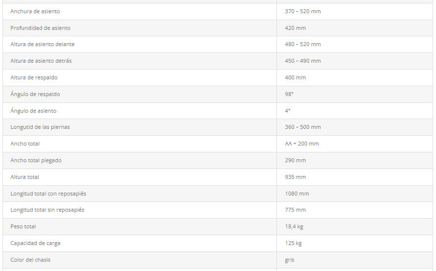
Task: Click the "Ángulo de respaldo" label
Action: click(35, 94)
